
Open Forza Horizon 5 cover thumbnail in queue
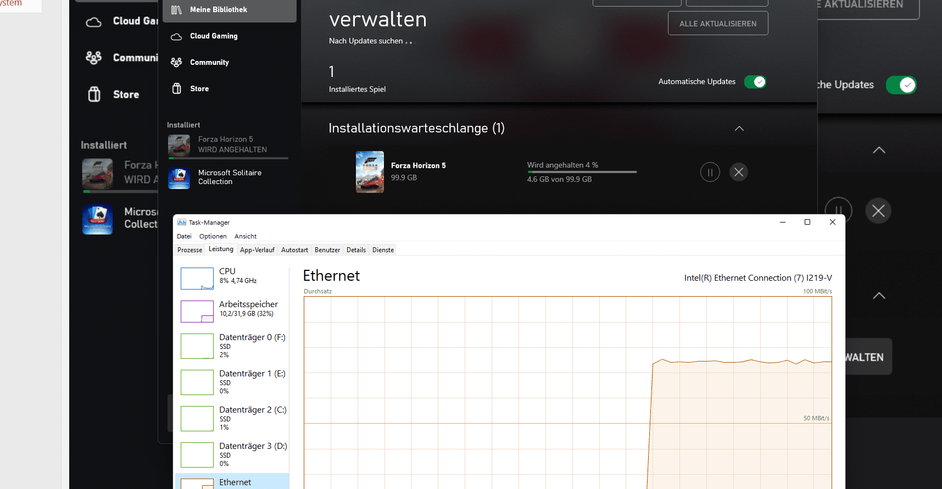click(x=370, y=172)
